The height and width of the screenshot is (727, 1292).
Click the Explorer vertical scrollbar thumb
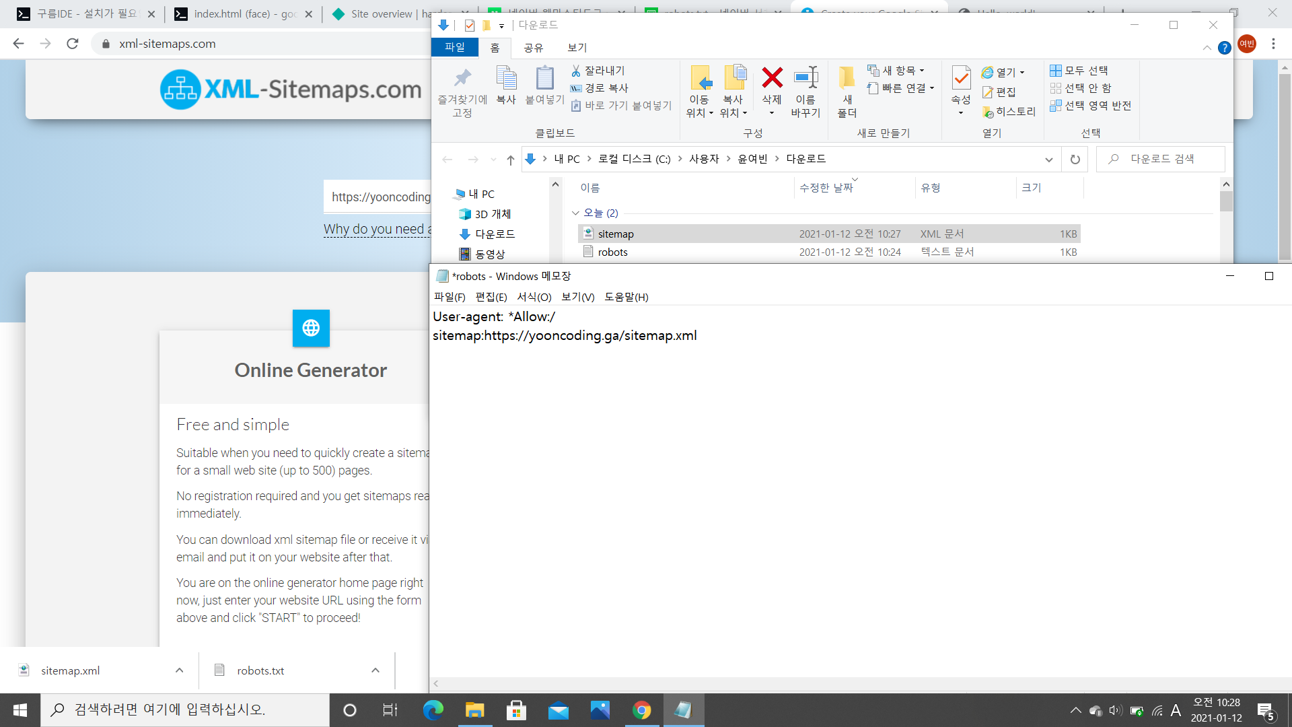1227,202
